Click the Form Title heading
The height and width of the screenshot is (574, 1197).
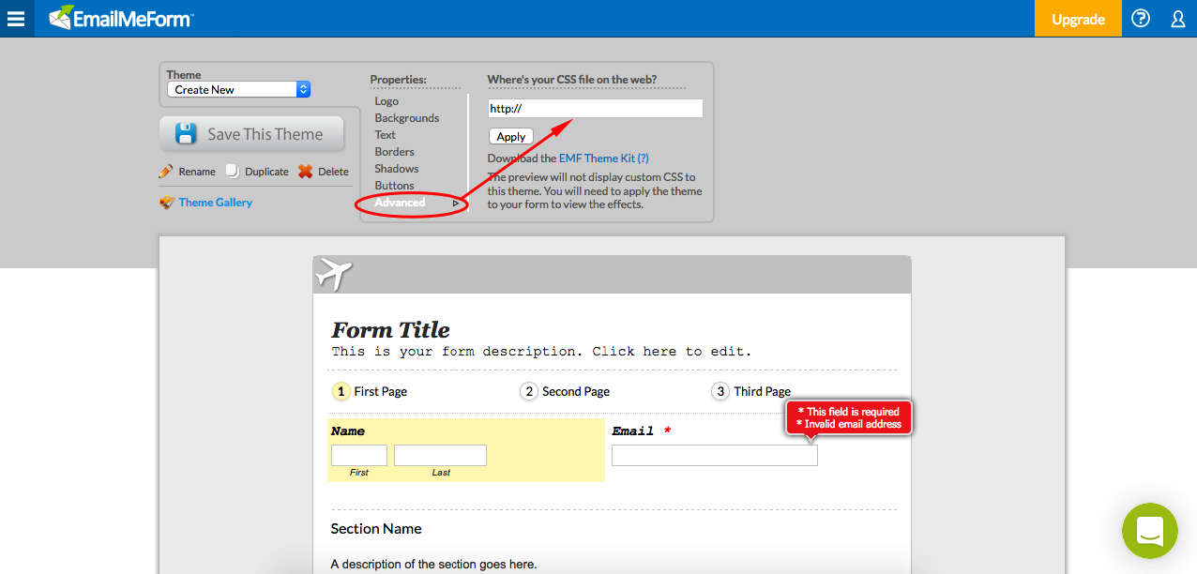tap(390, 330)
